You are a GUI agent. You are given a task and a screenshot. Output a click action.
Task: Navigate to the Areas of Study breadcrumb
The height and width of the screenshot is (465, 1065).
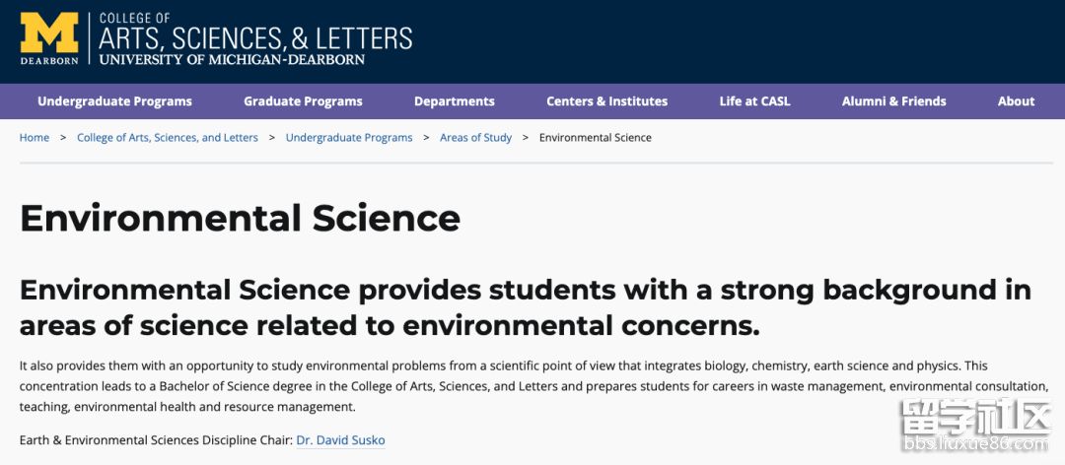[x=475, y=138]
